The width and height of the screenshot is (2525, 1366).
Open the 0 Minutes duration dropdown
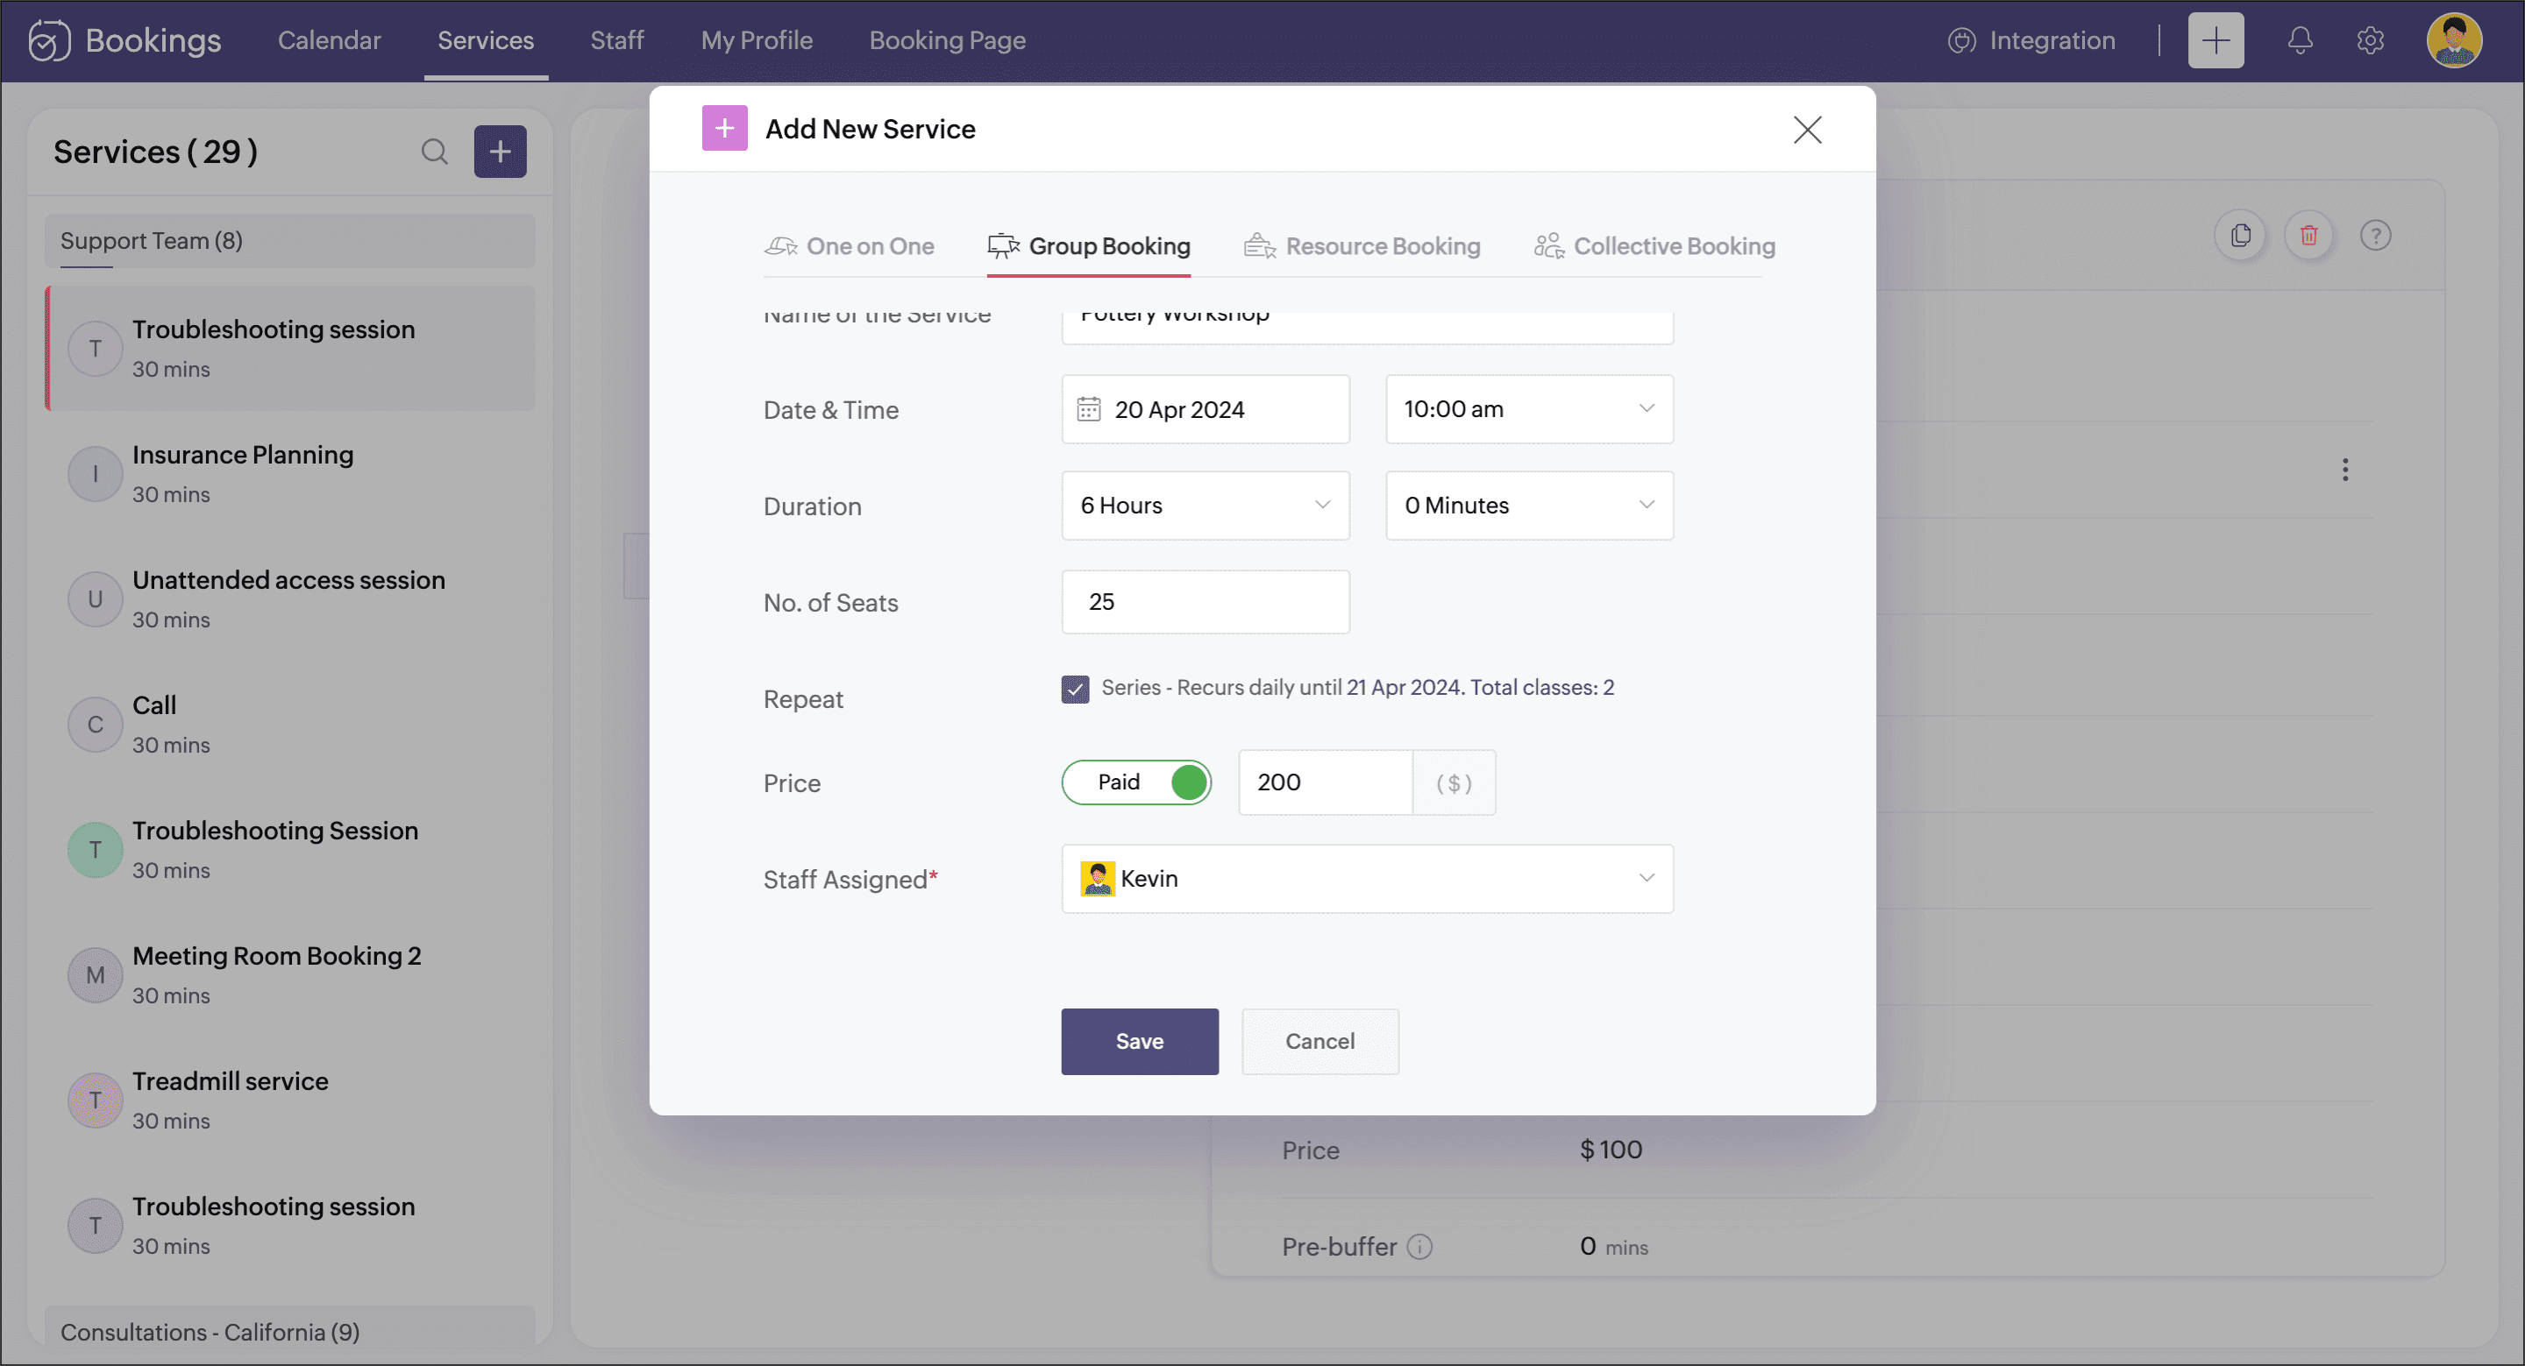click(1528, 506)
